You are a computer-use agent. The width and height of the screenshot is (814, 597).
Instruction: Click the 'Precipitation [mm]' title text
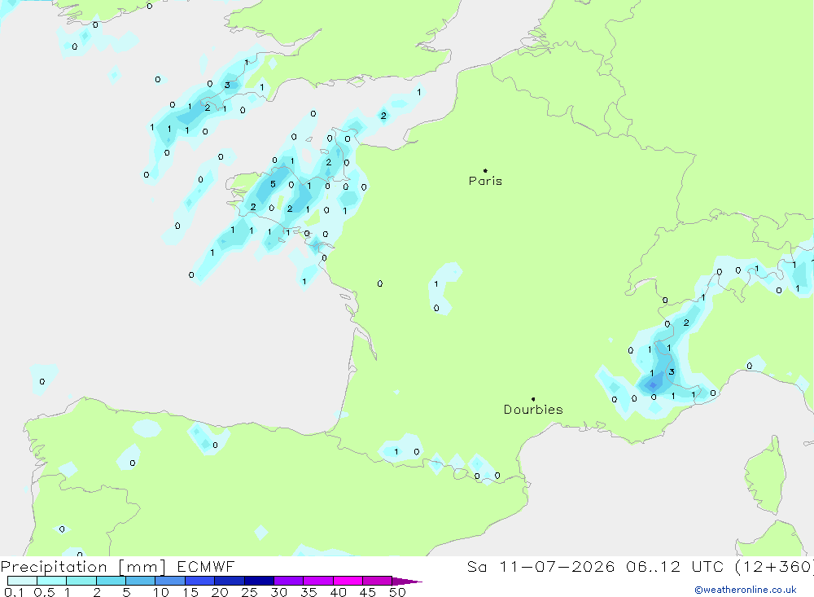(83, 567)
